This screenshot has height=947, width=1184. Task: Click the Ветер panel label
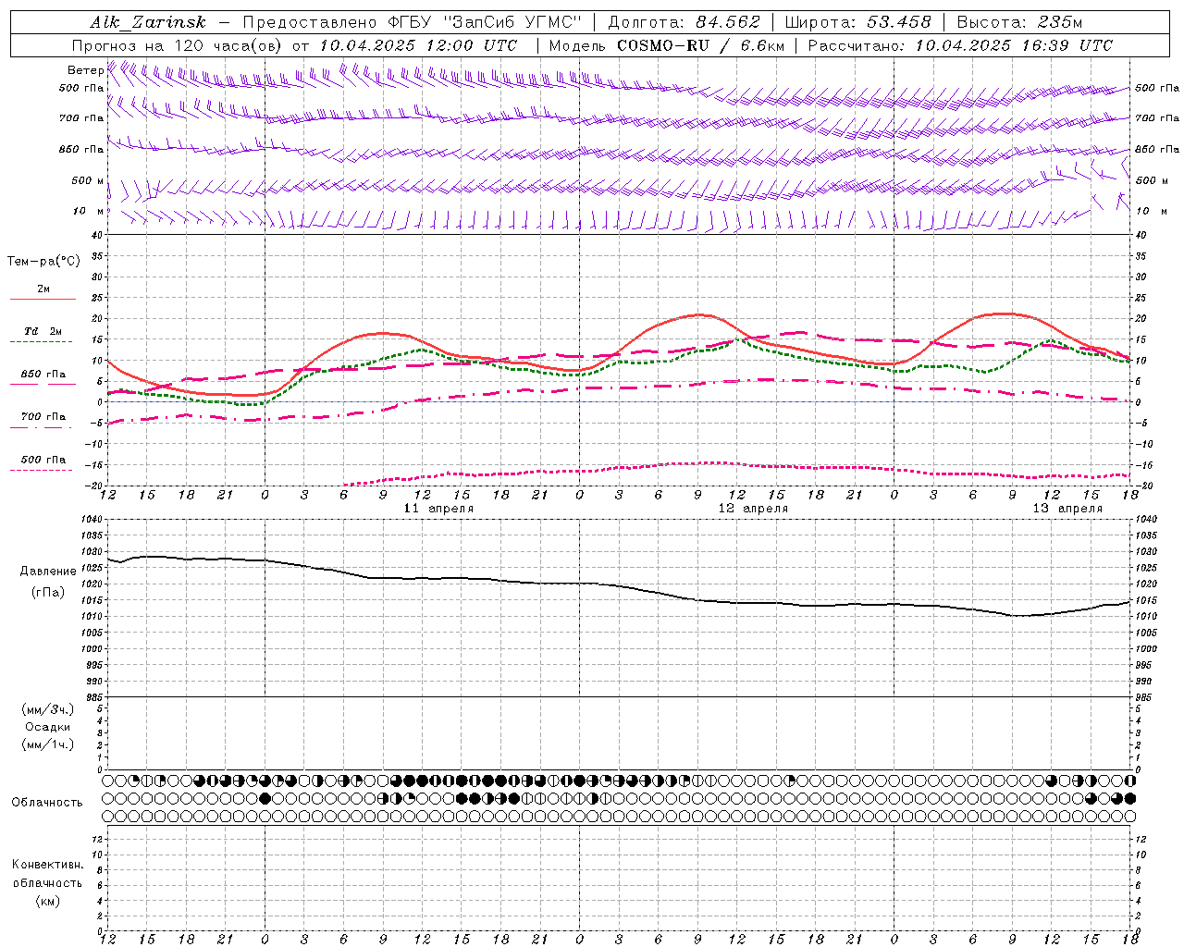[85, 70]
